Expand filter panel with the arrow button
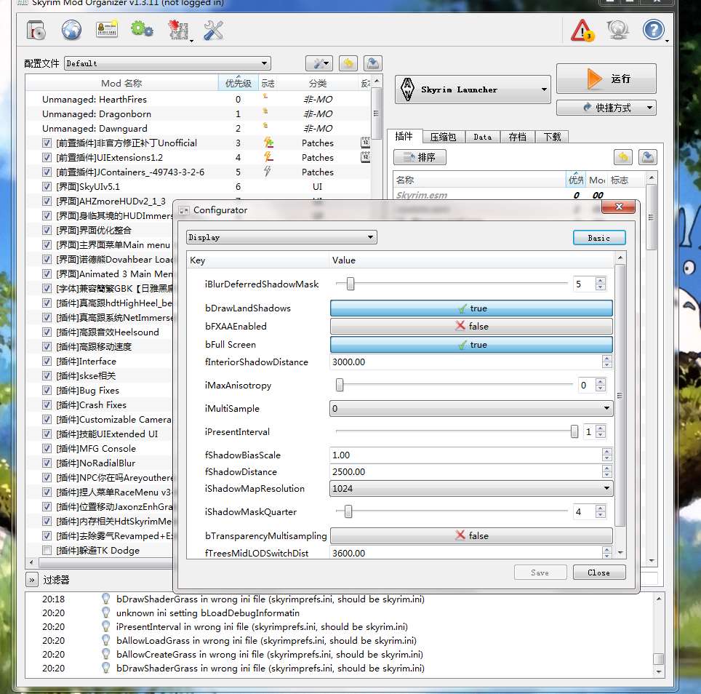The width and height of the screenshot is (701, 694). click(32, 580)
